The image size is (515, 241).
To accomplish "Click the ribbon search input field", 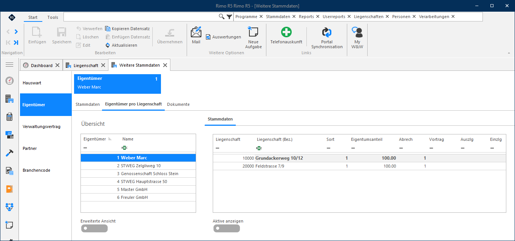I will click(x=141, y=17).
